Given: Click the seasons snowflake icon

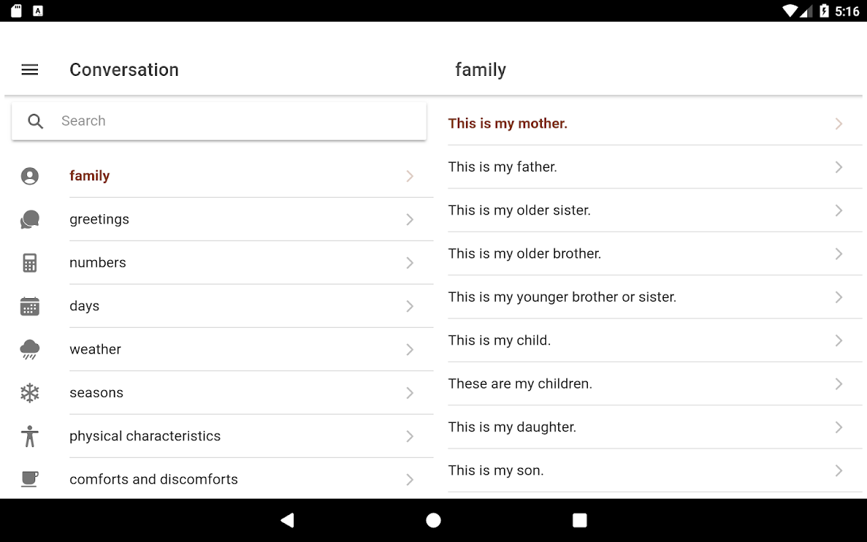Looking at the screenshot, I should pyautogui.click(x=30, y=393).
